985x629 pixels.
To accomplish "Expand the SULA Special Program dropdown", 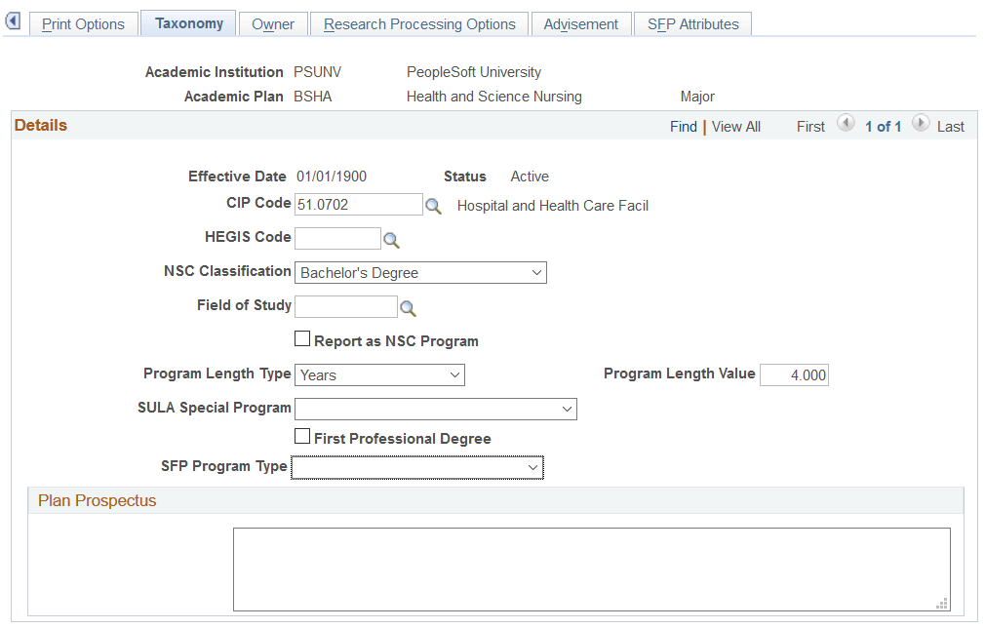I will (435, 409).
